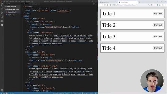Switch to the first browser tab

coord(108,2)
